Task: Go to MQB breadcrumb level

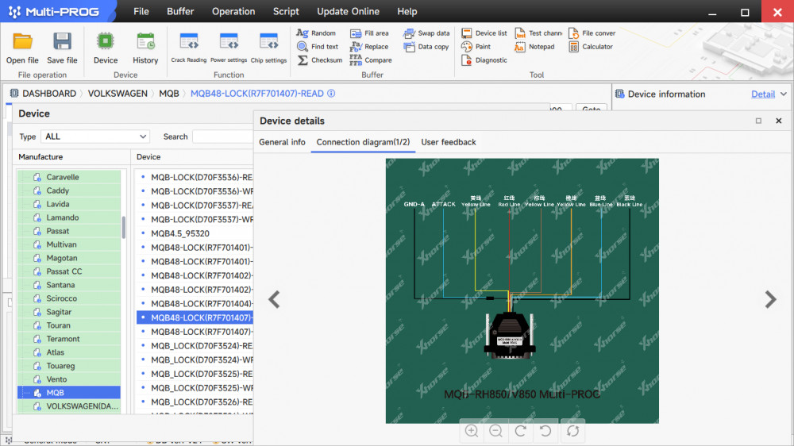Action: (169, 94)
